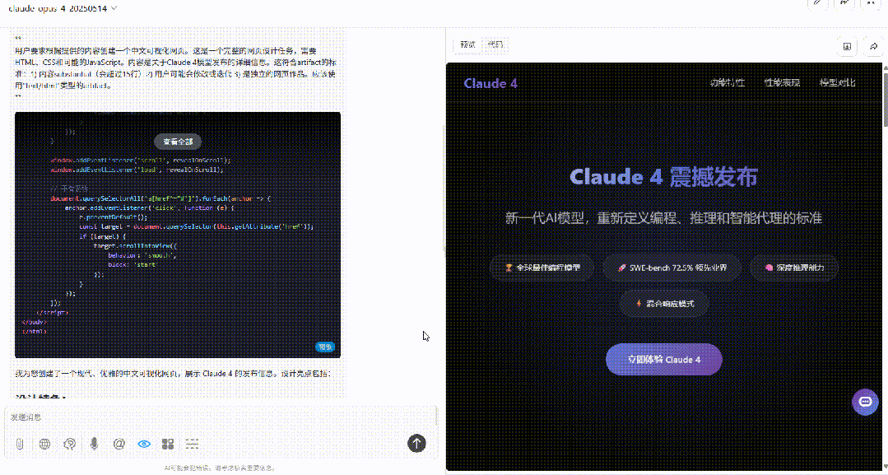The image size is (888, 475).
Task: Open 功能特性 in the page navigation
Action: (728, 83)
